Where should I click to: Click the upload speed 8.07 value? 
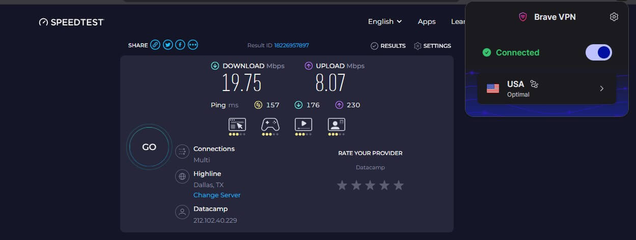click(x=330, y=82)
